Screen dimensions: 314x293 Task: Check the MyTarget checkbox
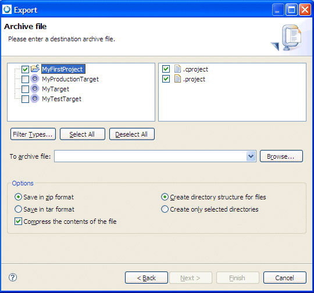coord(25,89)
